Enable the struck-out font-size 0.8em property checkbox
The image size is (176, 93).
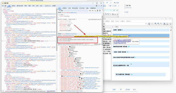pos(59,41)
